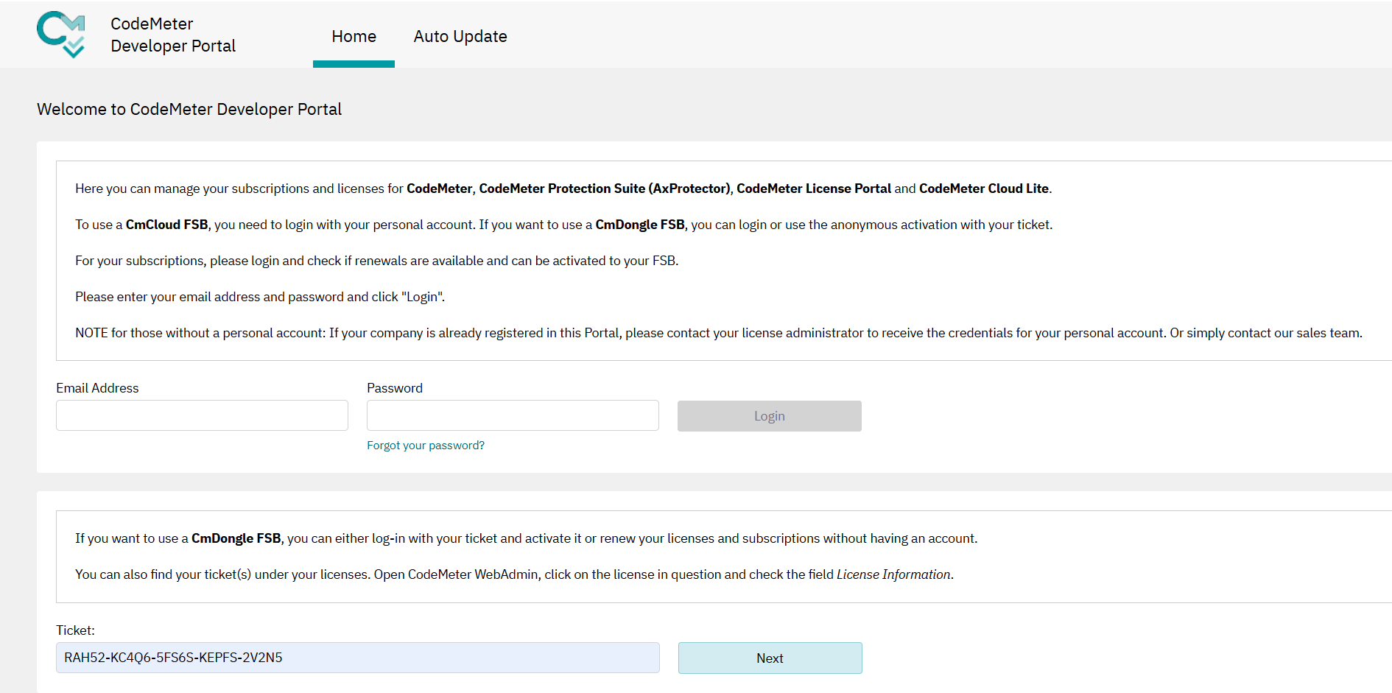
Task: Select the 'Welcome to CodeMeter Developer Portal' heading
Action: (x=189, y=109)
